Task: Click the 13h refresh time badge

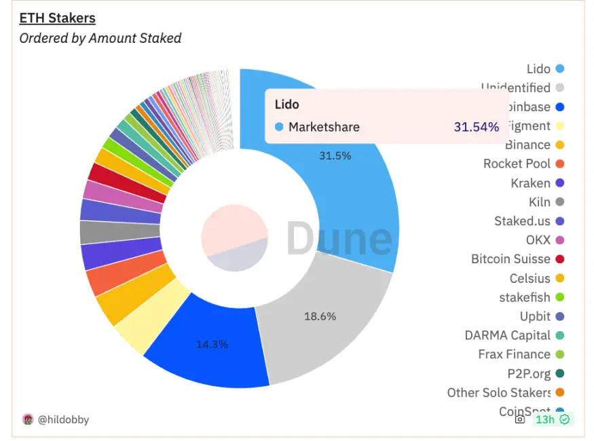Action: coord(553,419)
